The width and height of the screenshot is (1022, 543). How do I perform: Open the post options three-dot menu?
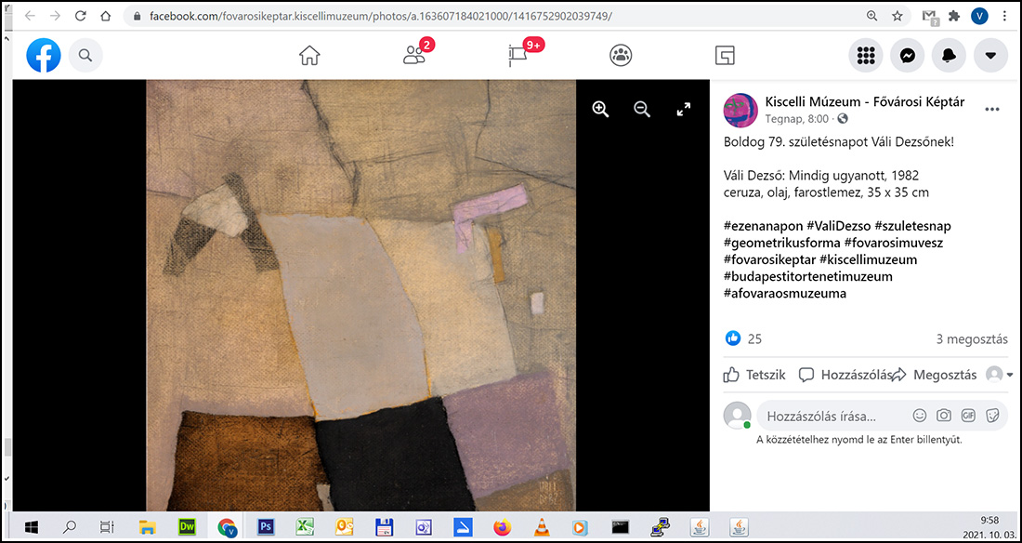click(x=992, y=110)
